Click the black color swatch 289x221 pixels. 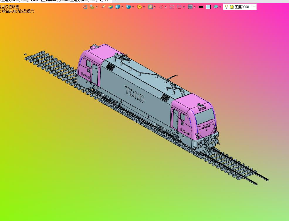coord(201,7)
